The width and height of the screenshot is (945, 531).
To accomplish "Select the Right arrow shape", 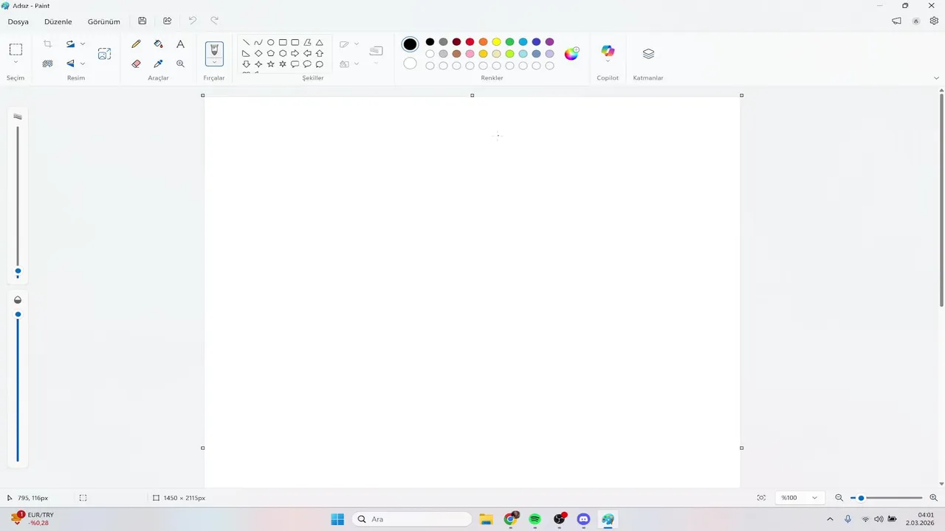I will point(295,54).
